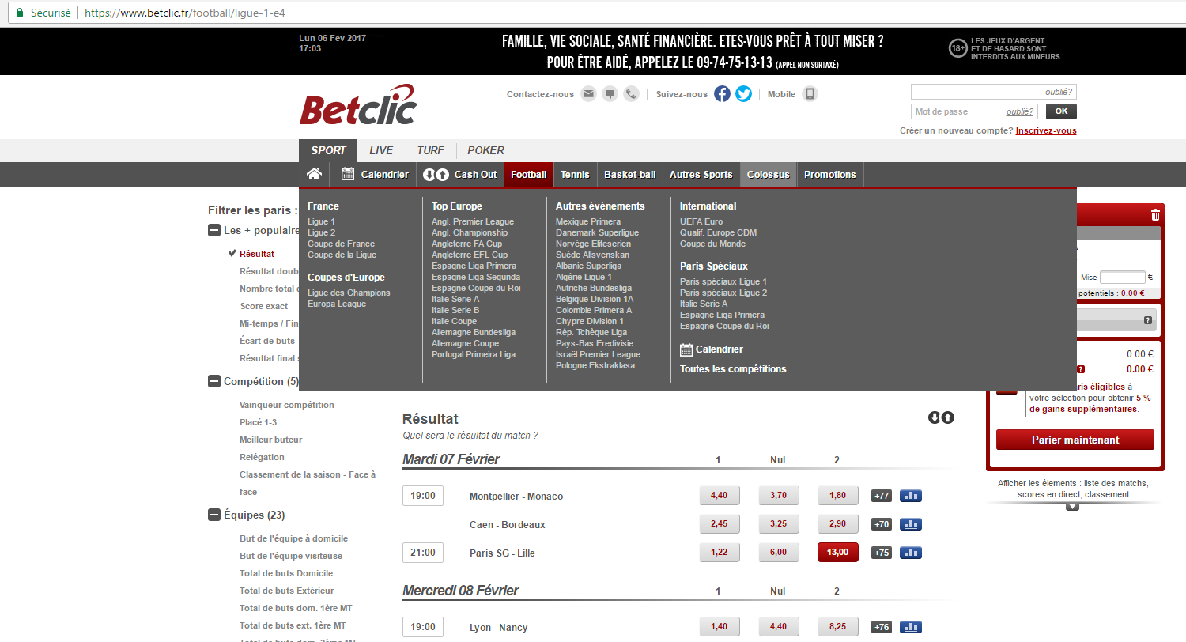The height and width of the screenshot is (642, 1186).
Task: Open Allemagne Bundesliga link
Action: 474,332
